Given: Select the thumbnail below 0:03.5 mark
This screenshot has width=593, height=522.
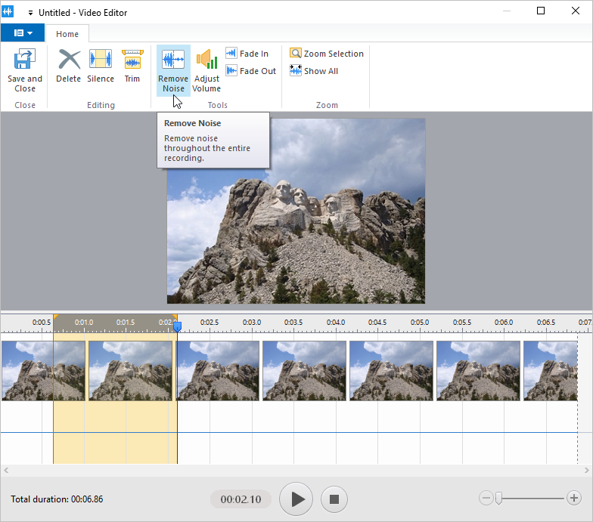Looking at the screenshot, I should pos(304,370).
